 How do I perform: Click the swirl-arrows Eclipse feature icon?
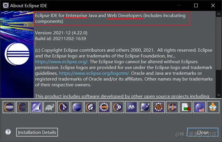click(91, 107)
